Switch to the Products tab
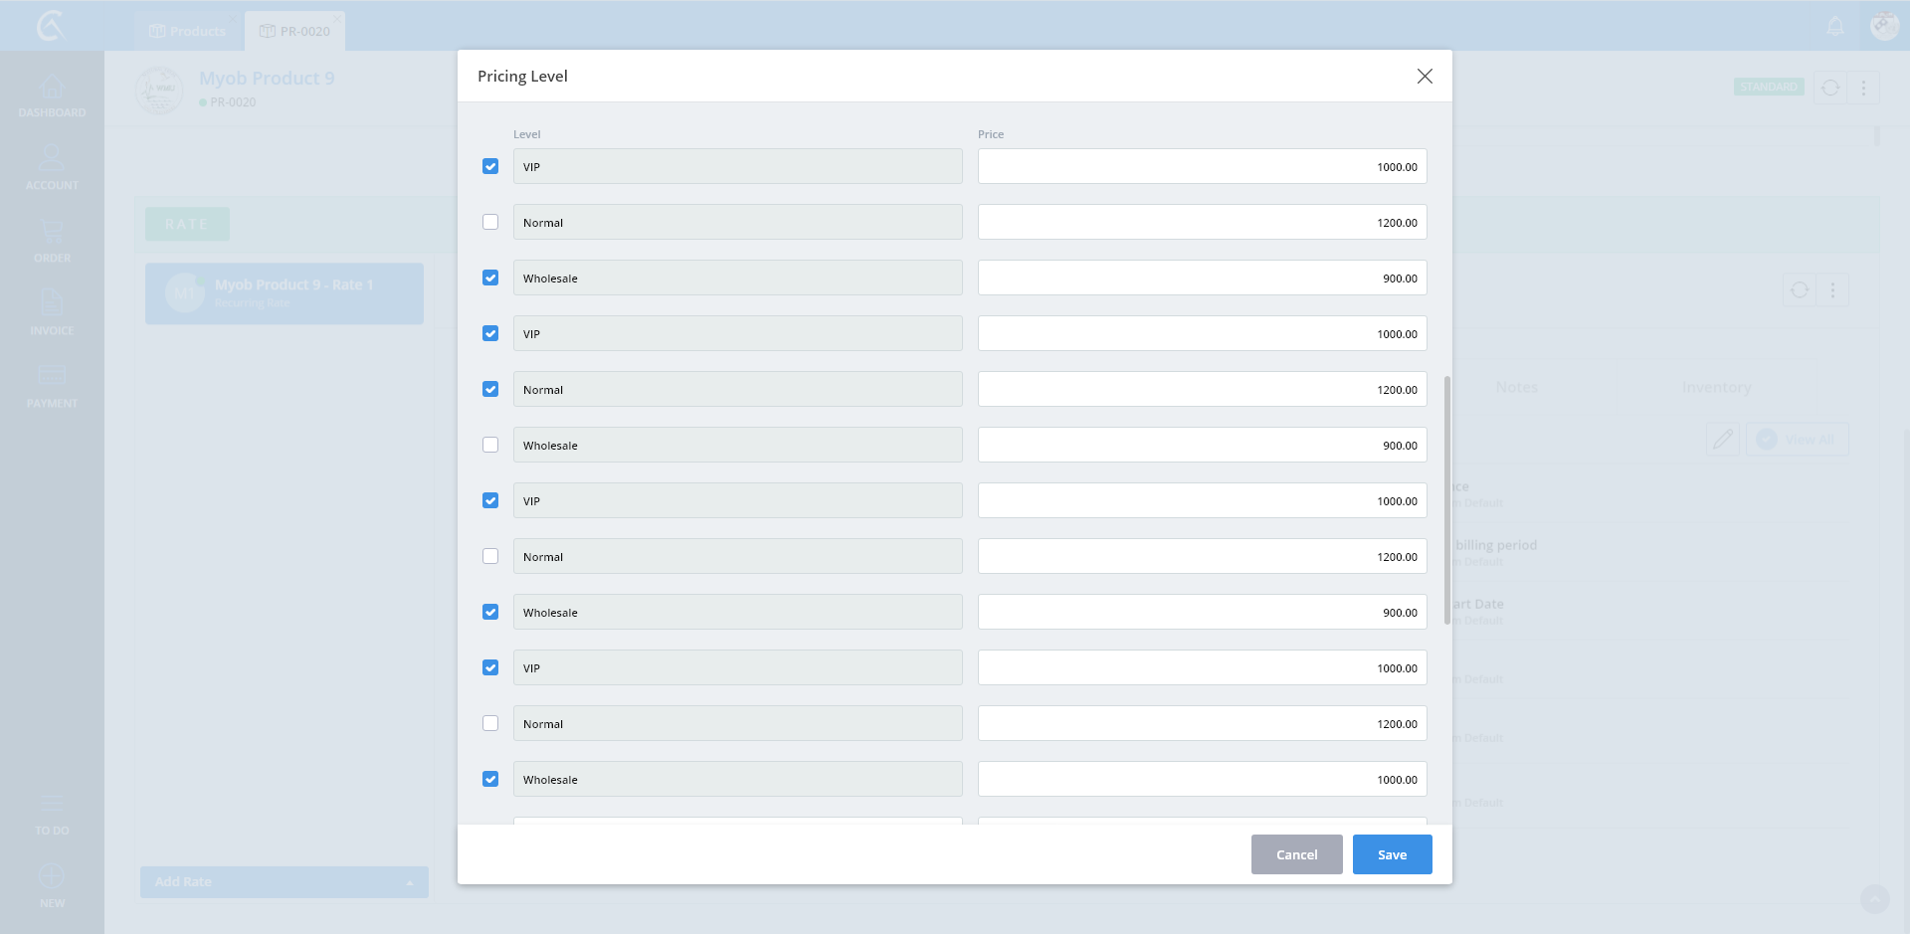The image size is (1910, 934). pyautogui.click(x=187, y=31)
